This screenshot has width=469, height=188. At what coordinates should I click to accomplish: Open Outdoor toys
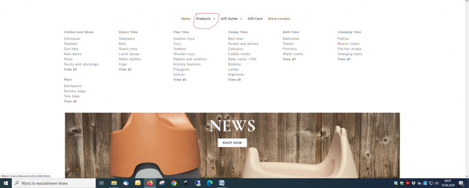pos(184,38)
